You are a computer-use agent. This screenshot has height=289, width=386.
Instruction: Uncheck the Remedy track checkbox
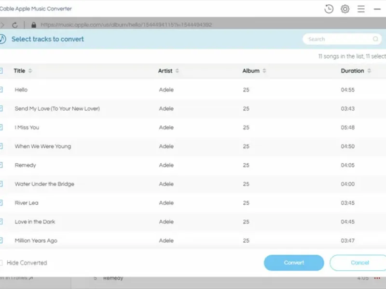point(1,165)
